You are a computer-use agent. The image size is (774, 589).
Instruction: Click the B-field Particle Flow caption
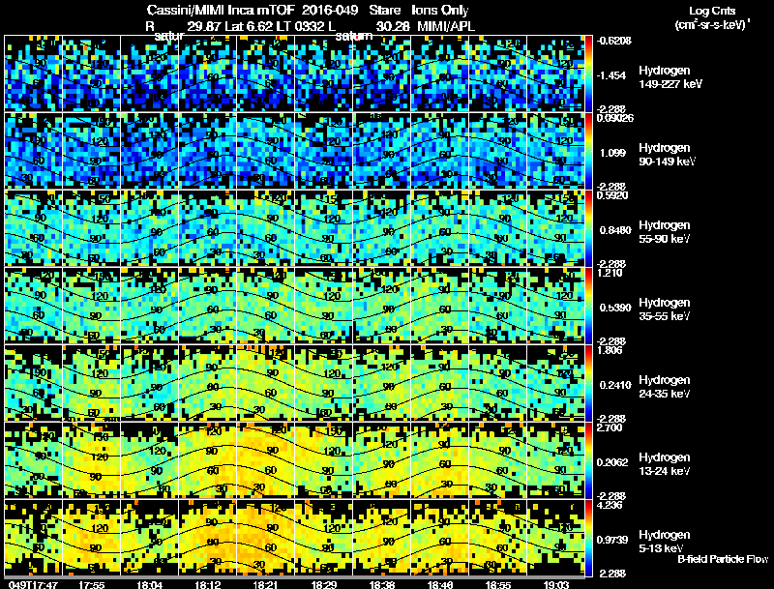click(723, 559)
